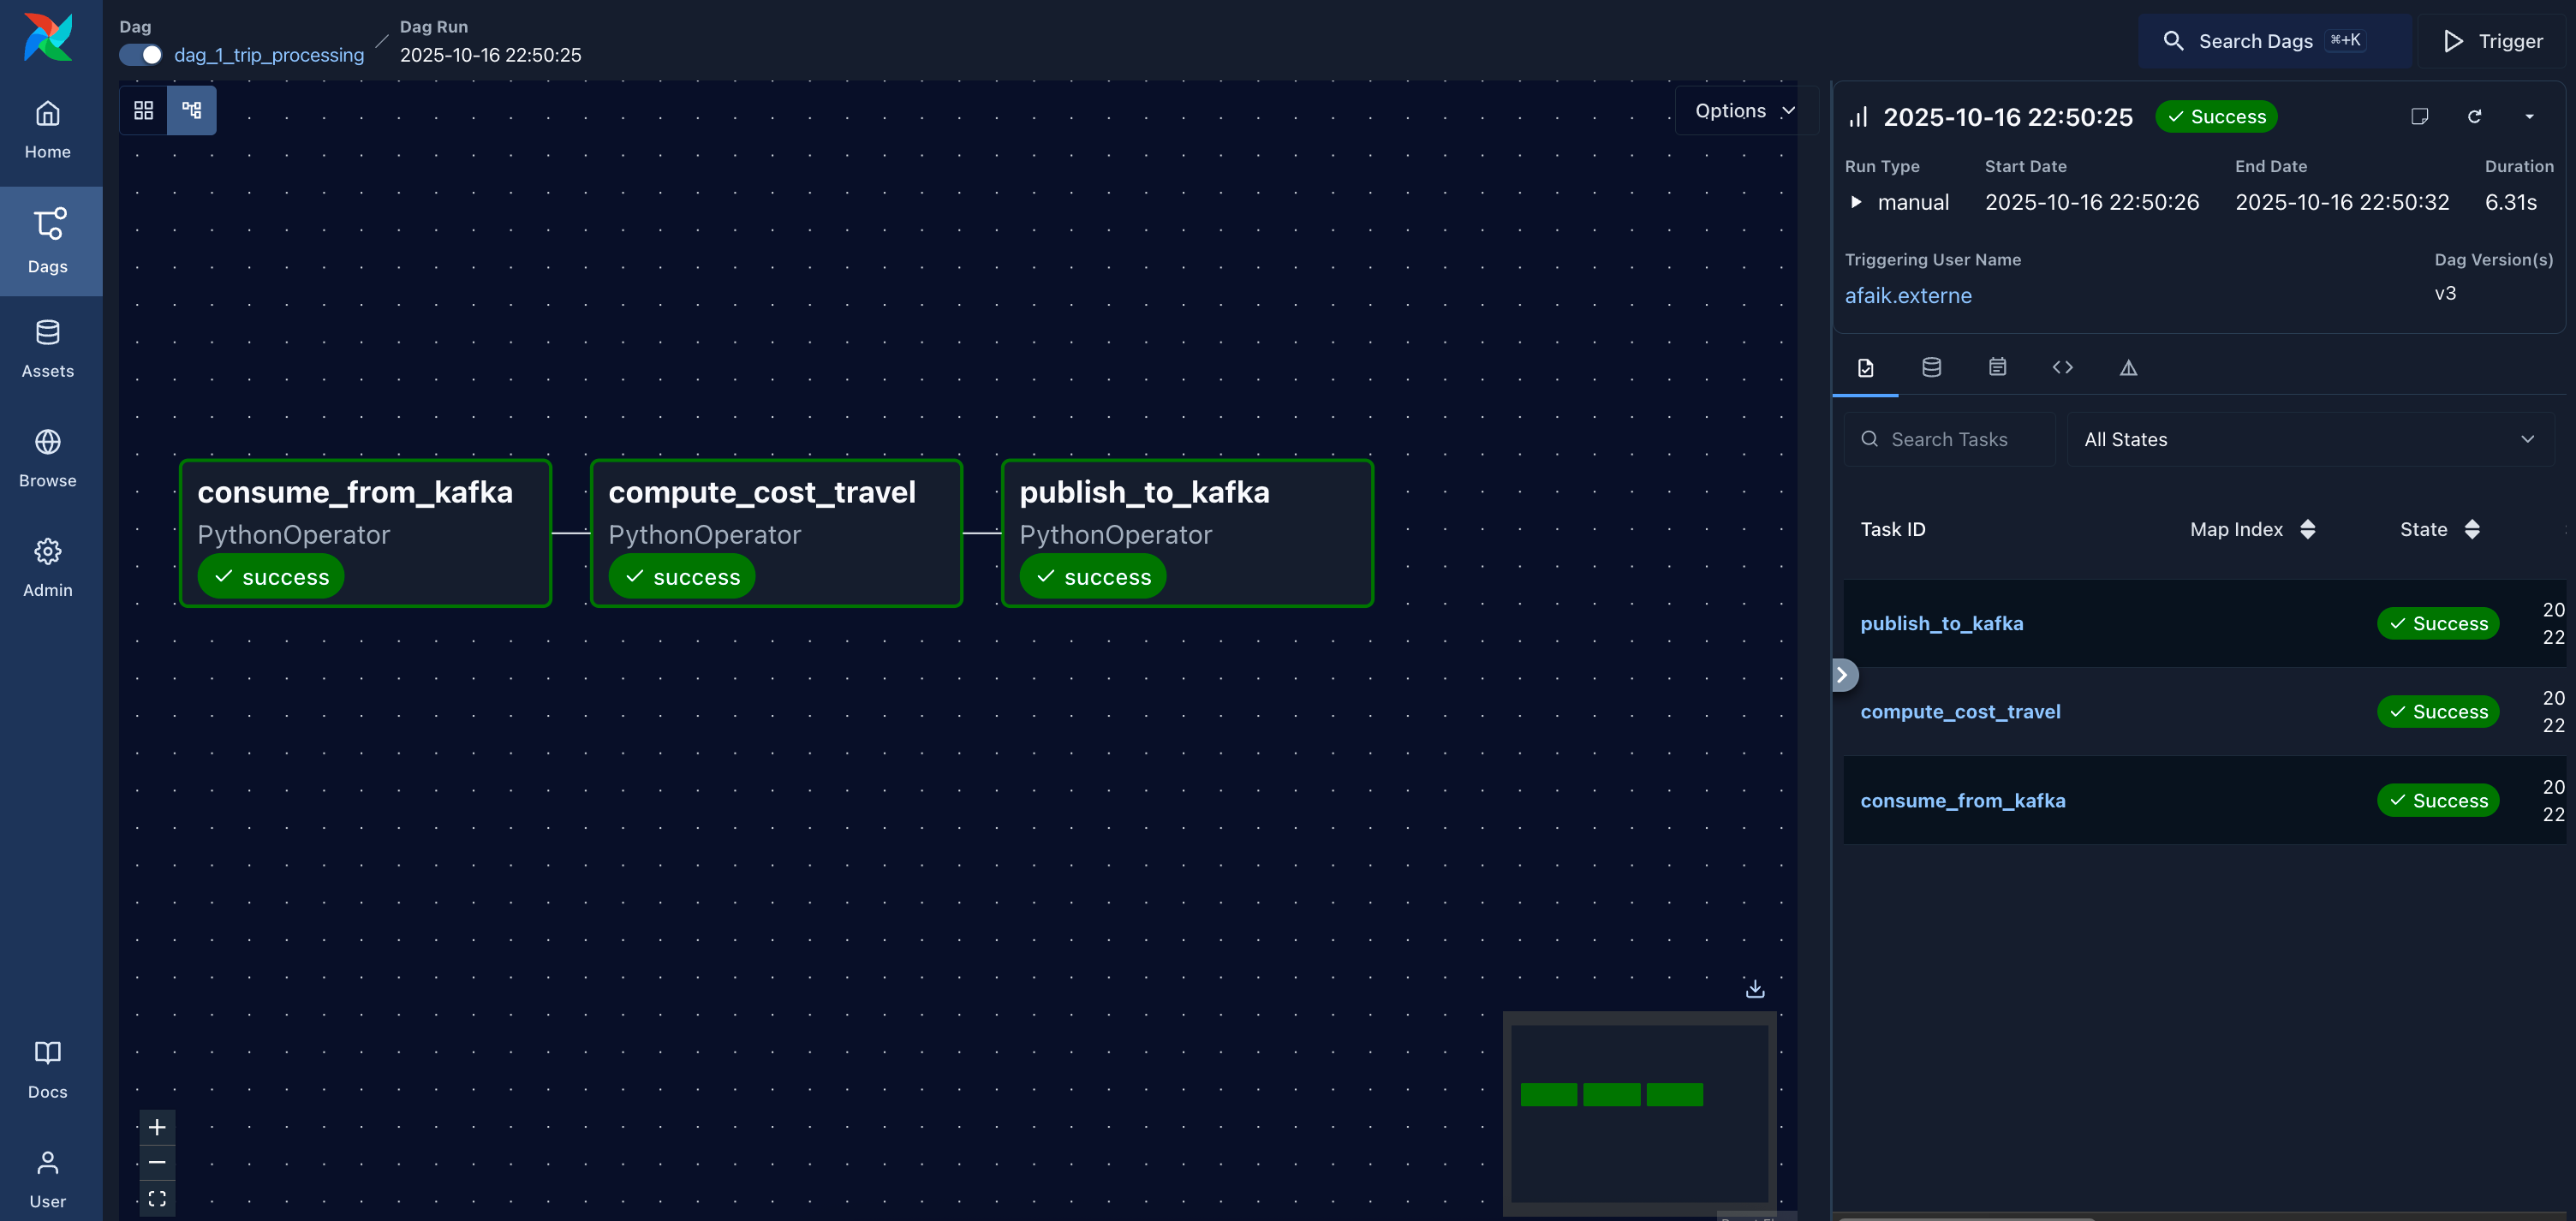Open run actions caret menu
The height and width of the screenshot is (1221, 2576).
coord(2529,117)
